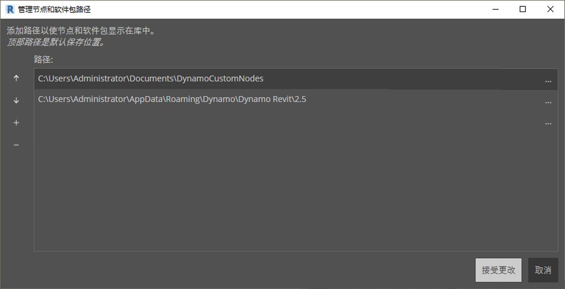Remove selected path with minus icon
Image resolution: width=565 pixels, height=289 pixels.
16,145
